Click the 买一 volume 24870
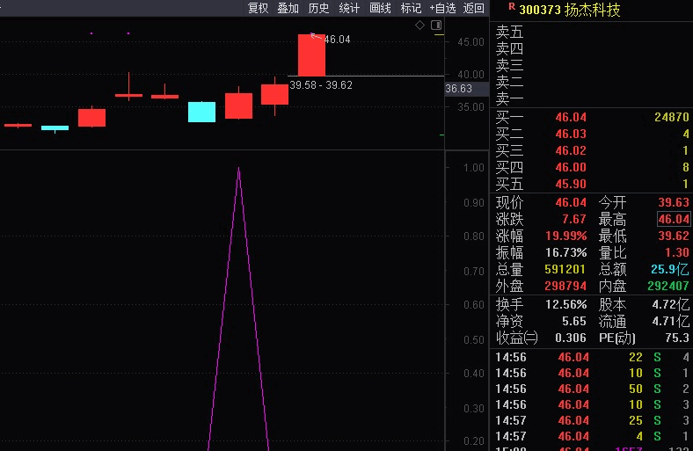Screen dimensions: 693x451 pyautogui.click(x=671, y=117)
